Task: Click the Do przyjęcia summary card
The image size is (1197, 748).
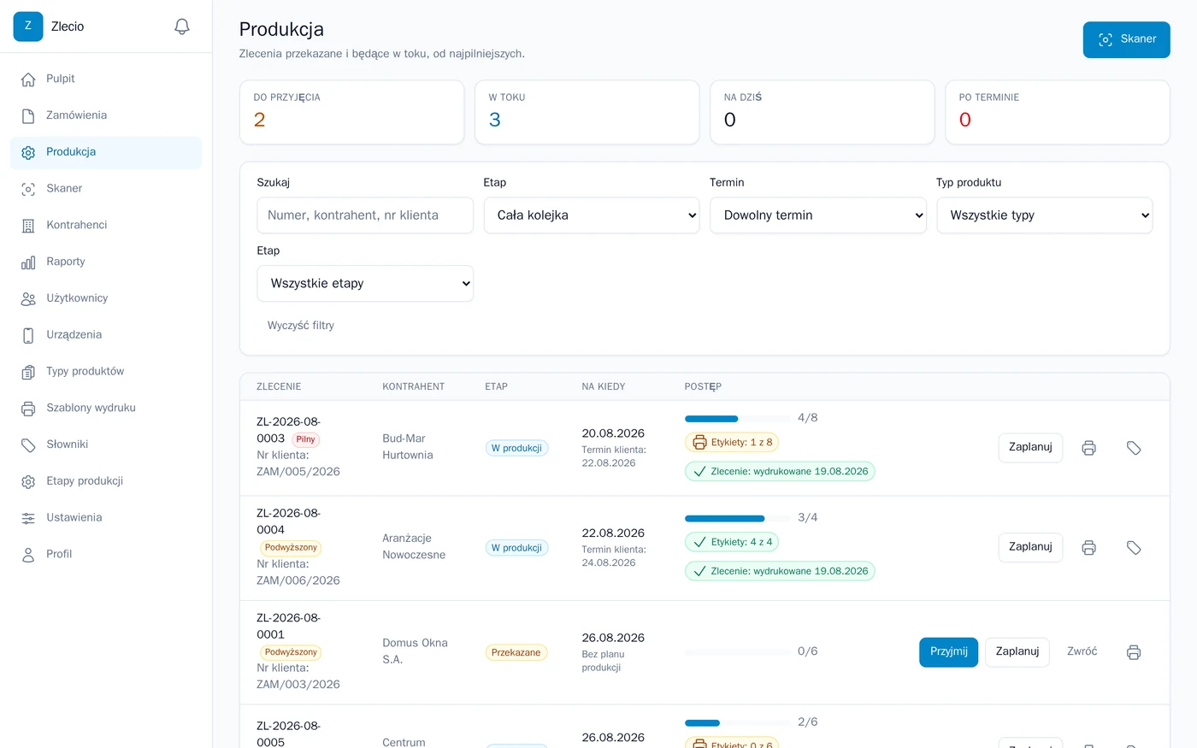Action: click(x=352, y=113)
